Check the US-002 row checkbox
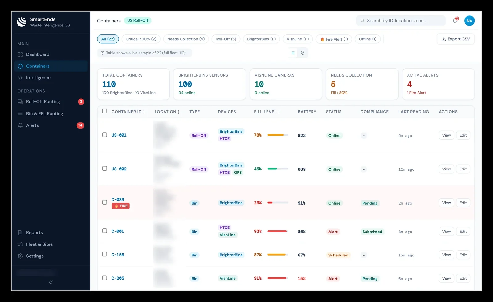The image size is (493, 302). click(104, 169)
